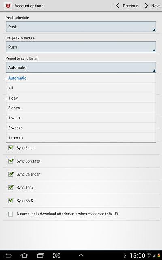Open the recent apps icon
Image resolution: width=162 pixels, height=260 pixels.
pyautogui.click(x=40, y=255)
